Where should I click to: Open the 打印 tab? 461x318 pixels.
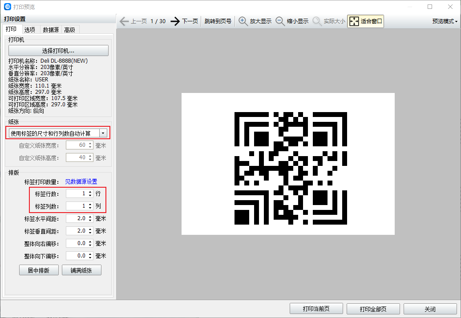[11, 29]
